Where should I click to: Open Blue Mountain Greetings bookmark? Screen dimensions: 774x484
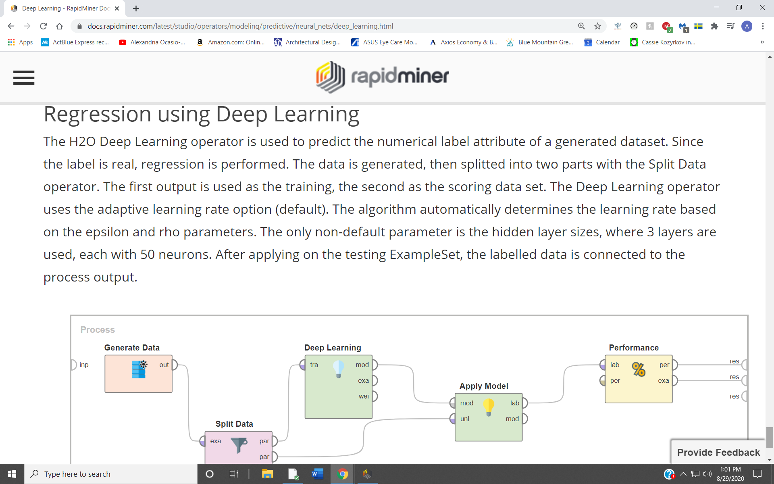tap(540, 42)
